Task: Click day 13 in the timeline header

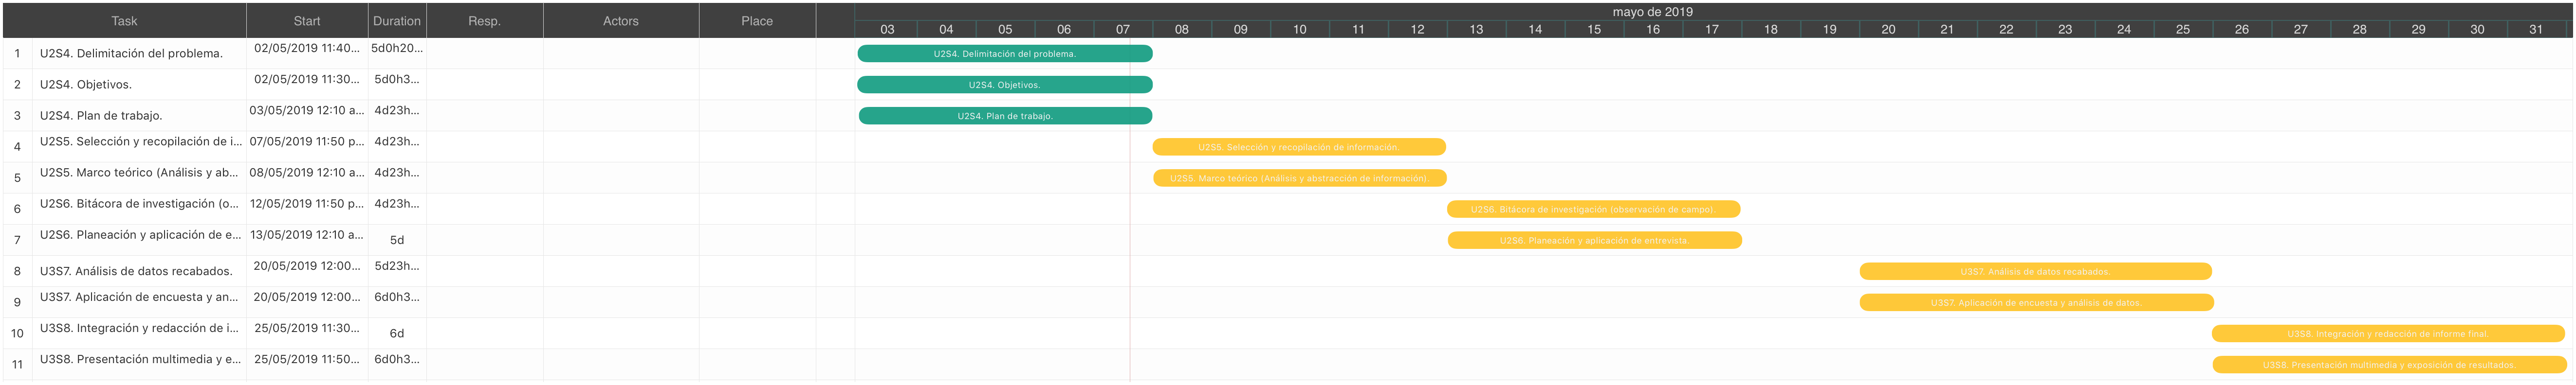Action: coord(1476,30)
